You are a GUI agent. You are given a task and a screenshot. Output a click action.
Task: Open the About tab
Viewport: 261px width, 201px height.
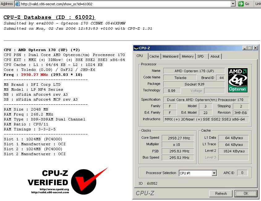pos(215,56)
